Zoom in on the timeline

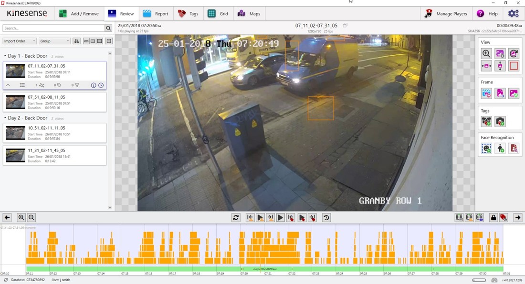pos(21,217)
